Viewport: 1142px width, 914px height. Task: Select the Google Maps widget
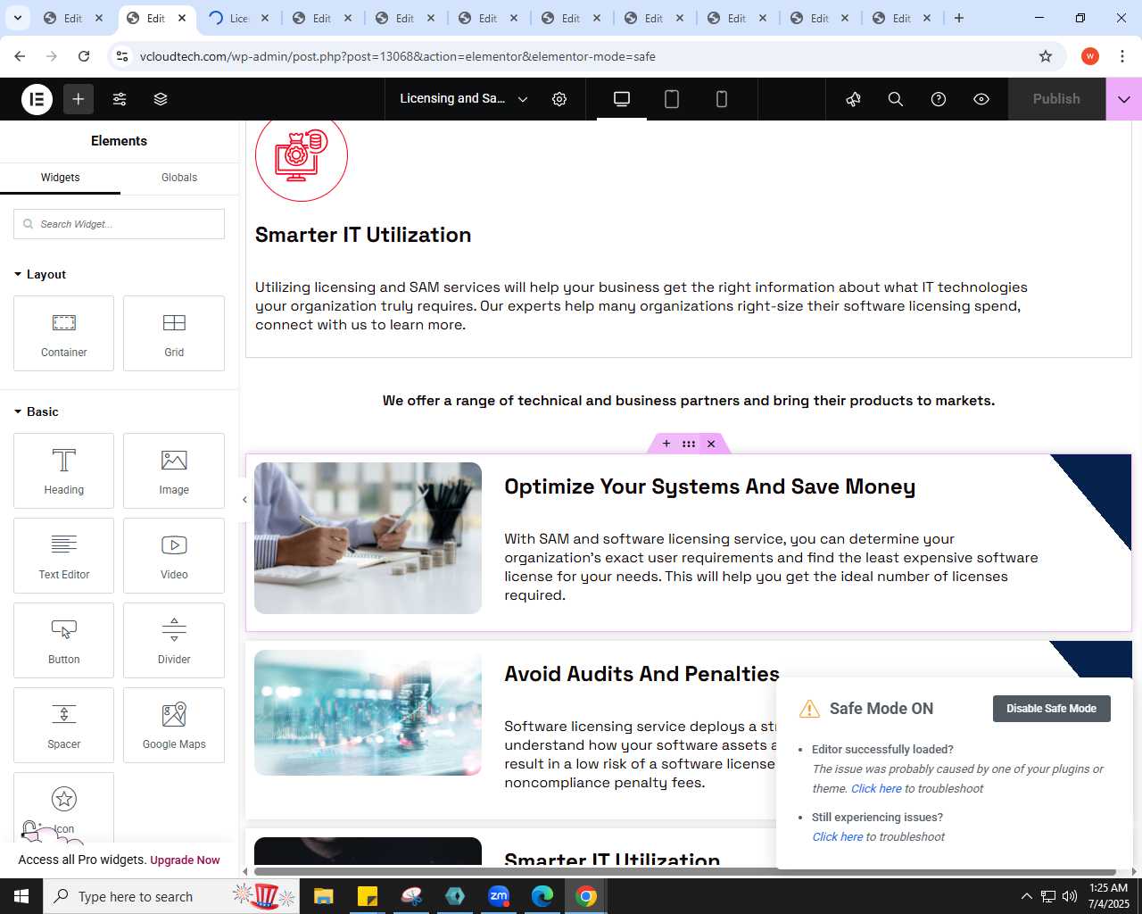174,725
